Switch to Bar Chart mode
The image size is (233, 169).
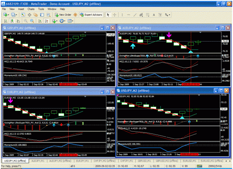[x=6, y=21]
